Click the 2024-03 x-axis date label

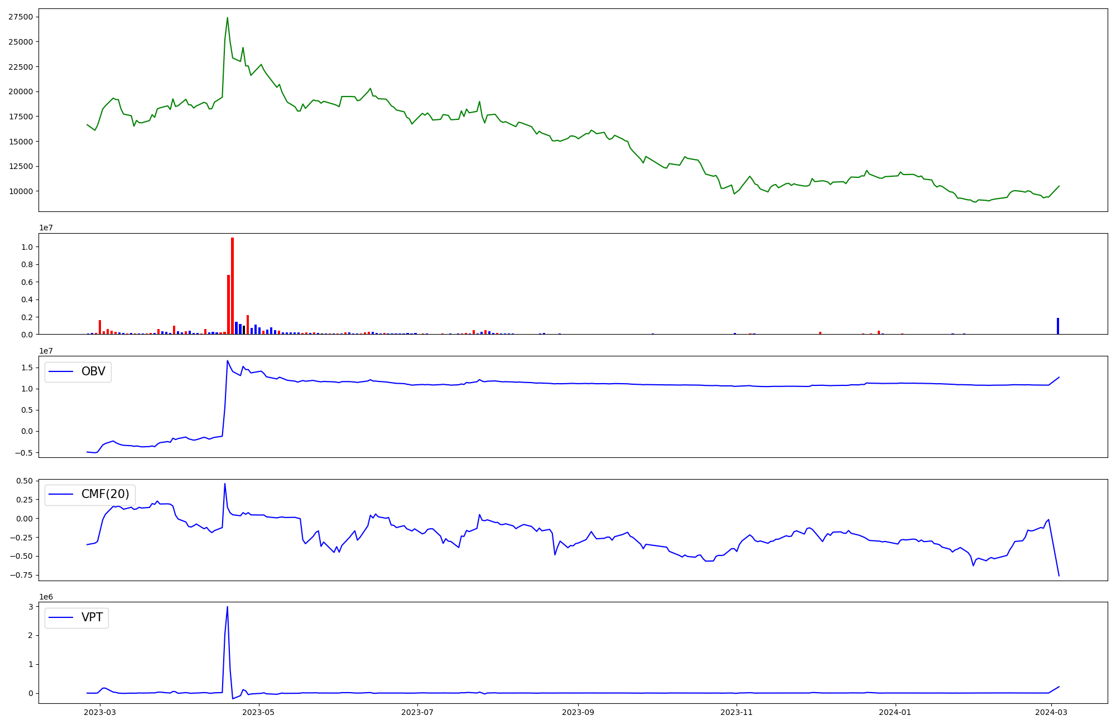1051,712
